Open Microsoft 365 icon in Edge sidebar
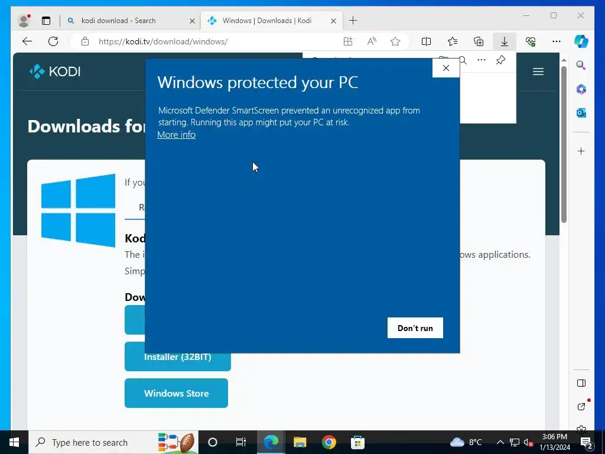605x454 pixels. [581, 89]
